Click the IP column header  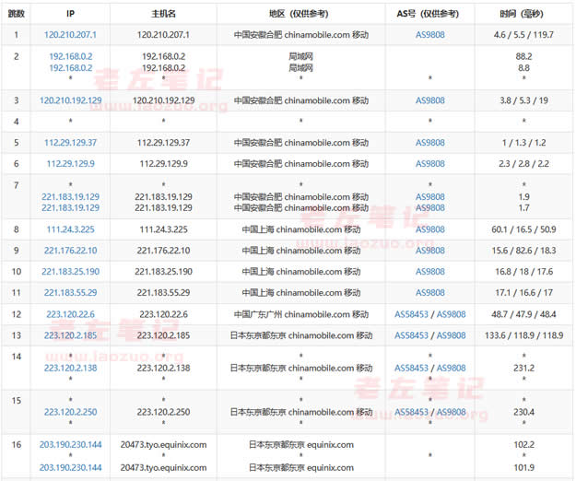point(71,15)
